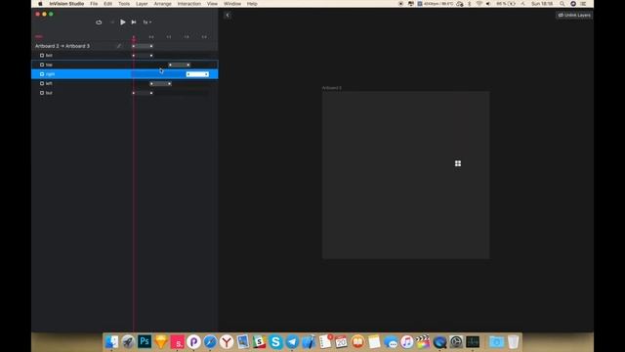The height and width of the screenshot is (352, 625).
Task: Click the layer icon of the left row
Action: tap(42, 83)
